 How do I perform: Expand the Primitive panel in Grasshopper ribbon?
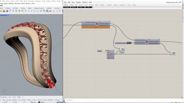click(74, 7)
